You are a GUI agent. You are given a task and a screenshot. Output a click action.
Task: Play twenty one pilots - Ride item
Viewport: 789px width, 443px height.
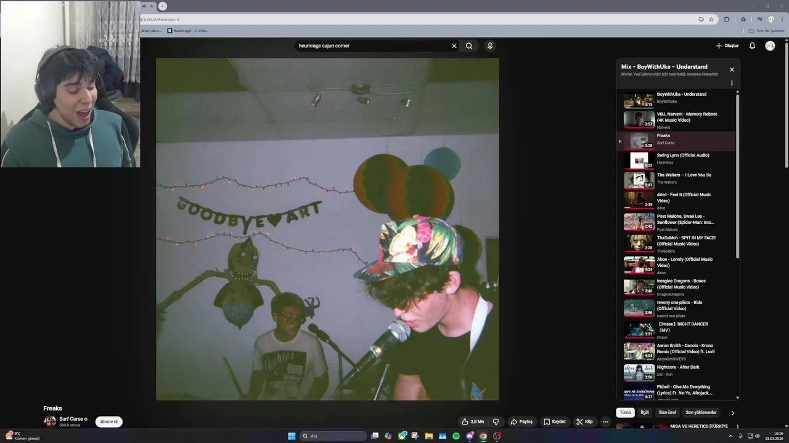(x=676, y=308)
